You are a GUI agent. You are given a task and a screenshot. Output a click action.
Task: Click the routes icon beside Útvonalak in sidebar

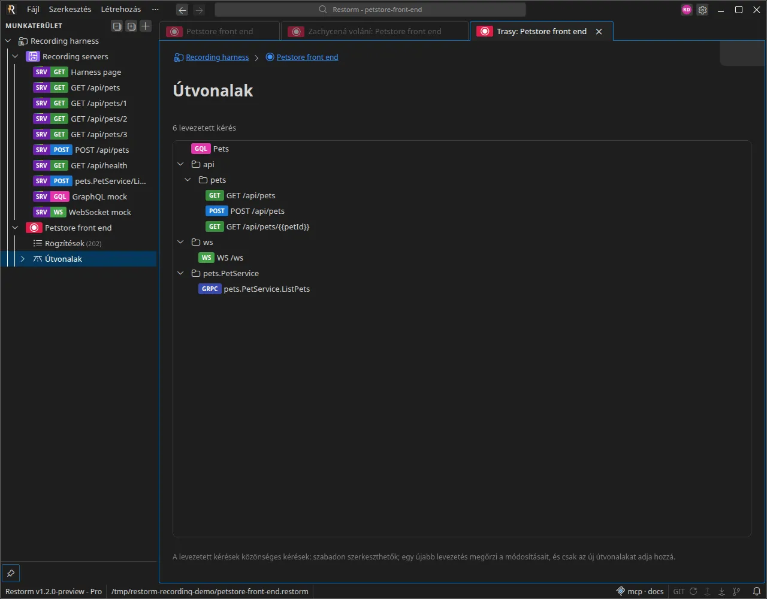coord(37,259)
